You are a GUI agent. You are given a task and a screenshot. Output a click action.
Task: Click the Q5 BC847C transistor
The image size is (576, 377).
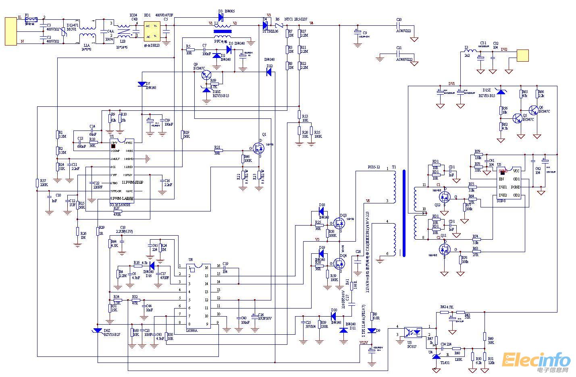click(518, 118)
